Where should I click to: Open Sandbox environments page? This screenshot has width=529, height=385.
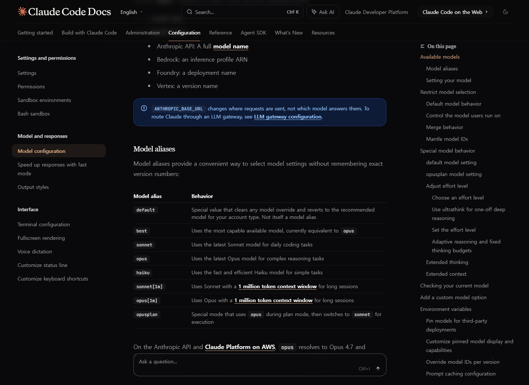(44, 100)
